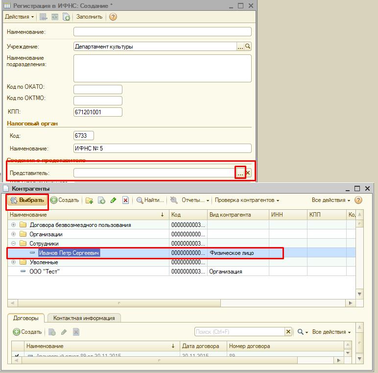The width and height of the screenshot is (378, 373).
Task: Click the magnifier icon beside Учреждение field
Action: coord(248,47)
